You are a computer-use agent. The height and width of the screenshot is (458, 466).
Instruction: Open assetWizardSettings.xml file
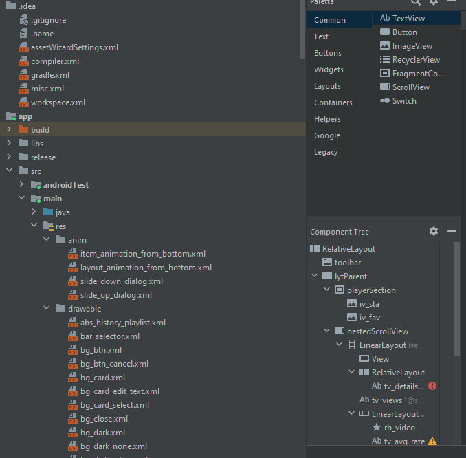[68, 47]
